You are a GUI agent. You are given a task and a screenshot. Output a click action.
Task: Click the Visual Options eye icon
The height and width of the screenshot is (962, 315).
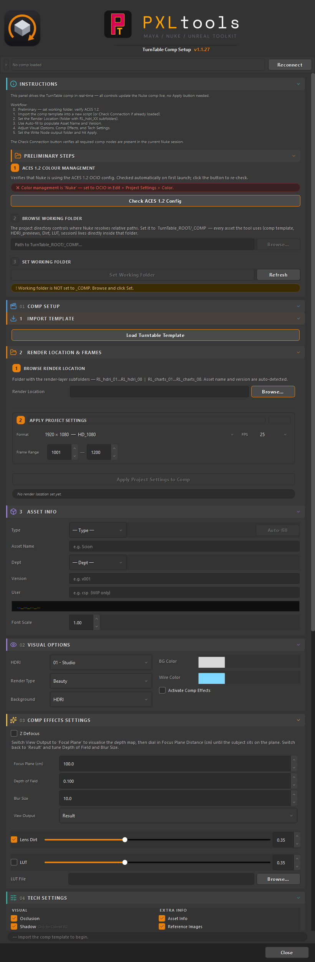(13, 645)
